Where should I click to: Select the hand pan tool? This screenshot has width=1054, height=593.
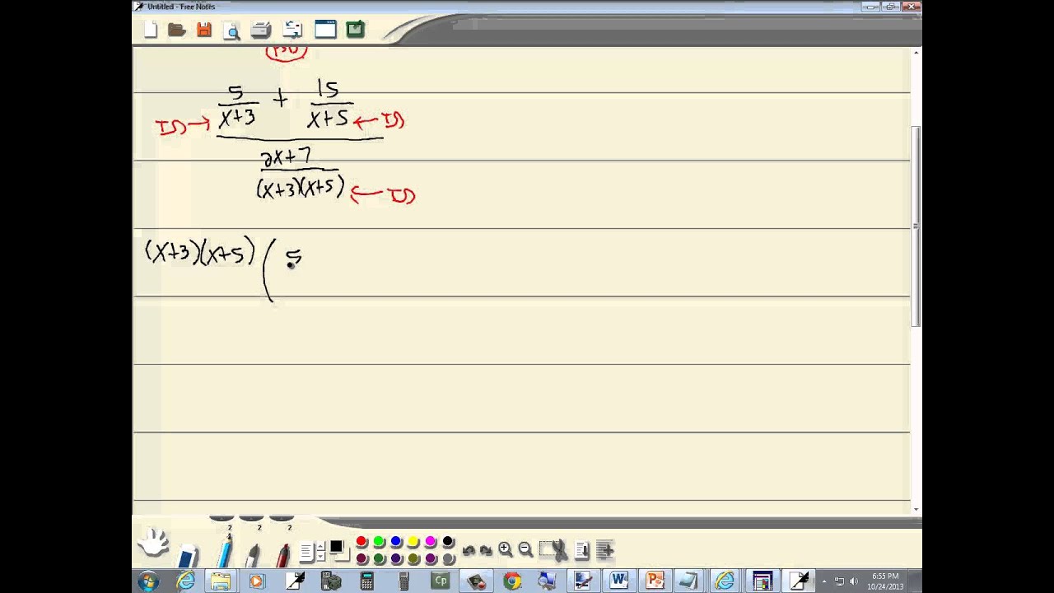click(x=153, y=542)
